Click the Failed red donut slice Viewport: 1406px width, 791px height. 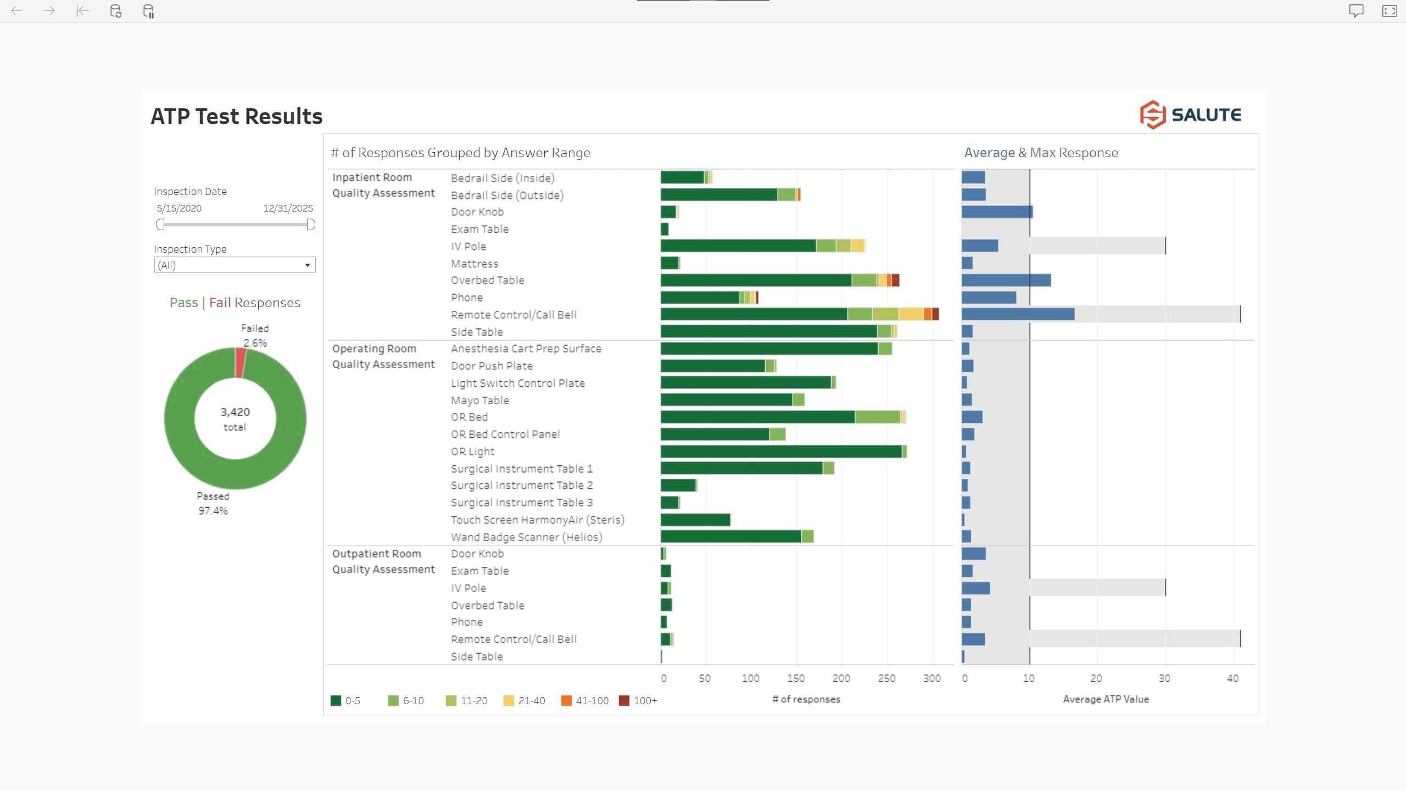point(241,363)
